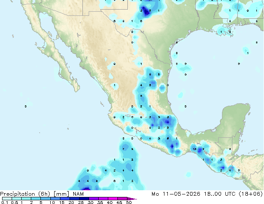The height and width of the screenshot is (204, 264).
Task: Click the 20–25 mm dark blue swatch
Action: tap(75, 199)
